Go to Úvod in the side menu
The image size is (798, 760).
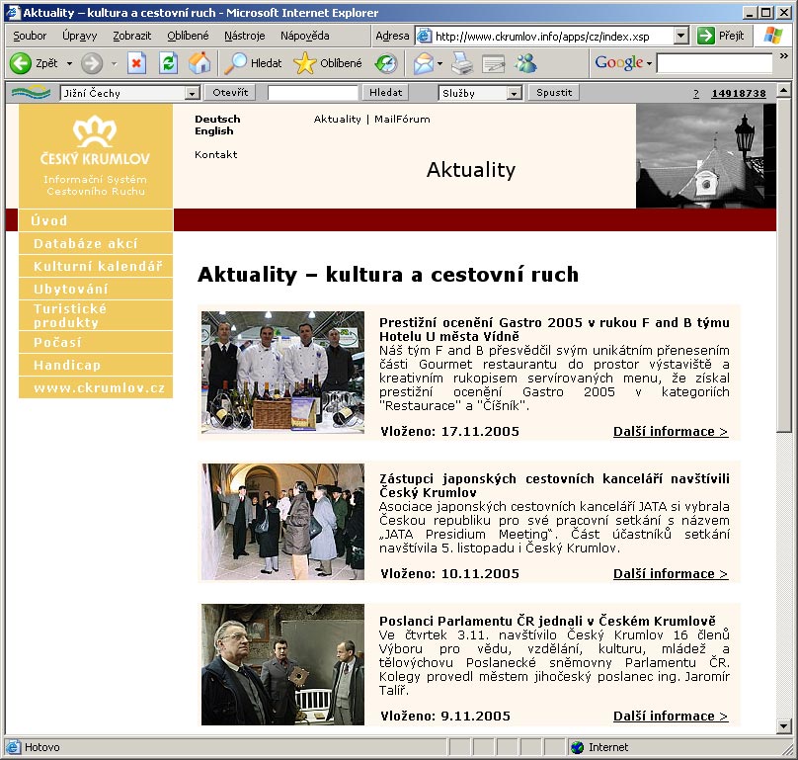96,220
